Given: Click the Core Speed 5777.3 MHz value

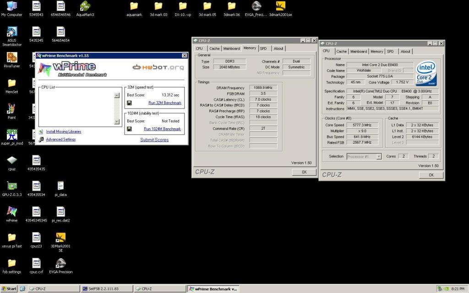Looking at the screenshot, I should coord(362,125).
